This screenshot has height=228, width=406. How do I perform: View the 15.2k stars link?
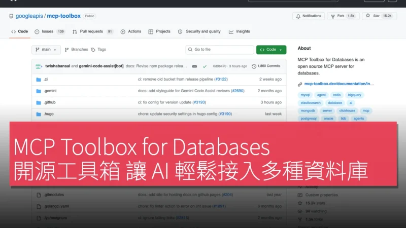[x=315, y=203]
